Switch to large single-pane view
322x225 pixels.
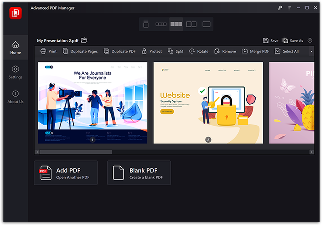pos(206,24)
